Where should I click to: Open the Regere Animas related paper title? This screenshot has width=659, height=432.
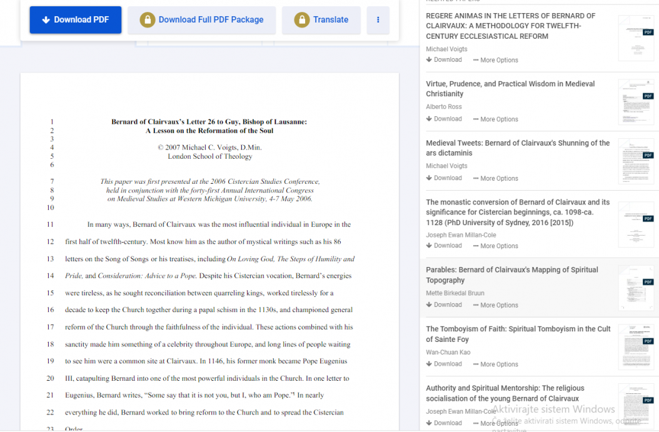510,26
